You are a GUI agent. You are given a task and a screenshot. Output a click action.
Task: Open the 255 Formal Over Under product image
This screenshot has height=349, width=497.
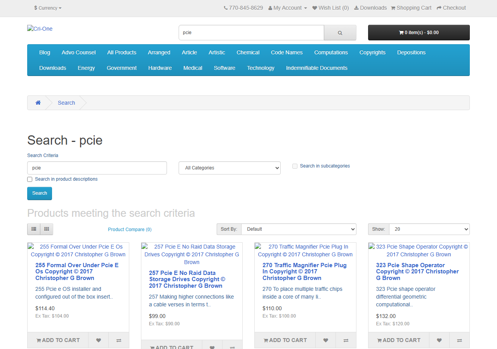click(x=78, y=251)
